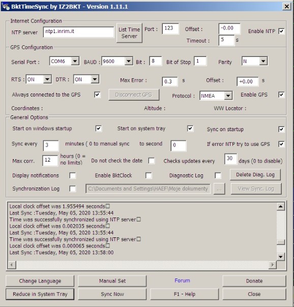
Task: Open the Serial Port COM6 dropdown
Action: point(75,62)
